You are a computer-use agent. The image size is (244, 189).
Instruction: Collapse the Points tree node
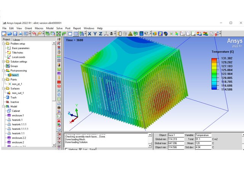tap(3, 80)
